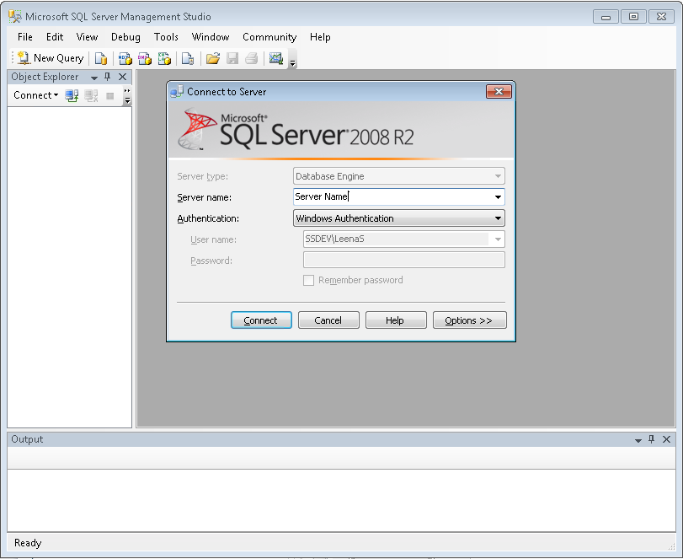Open Object Explorer window position menu
Screen dimensions: 683x559
pos(94,78)
